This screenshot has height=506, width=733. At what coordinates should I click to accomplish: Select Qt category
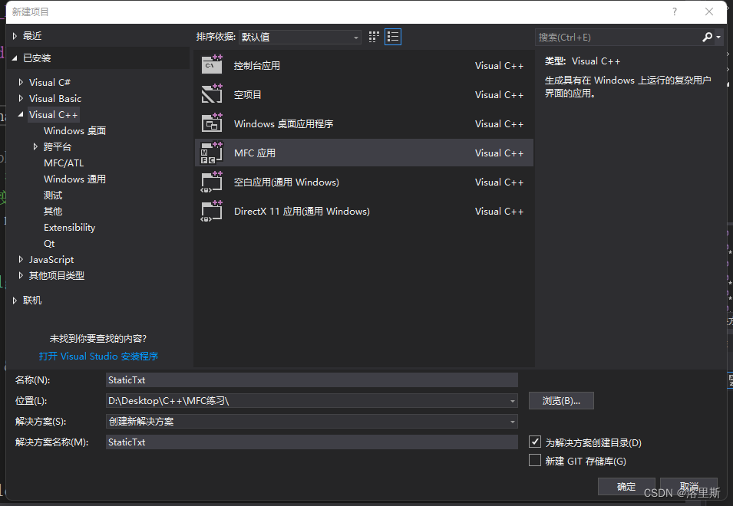pos(49,243)
